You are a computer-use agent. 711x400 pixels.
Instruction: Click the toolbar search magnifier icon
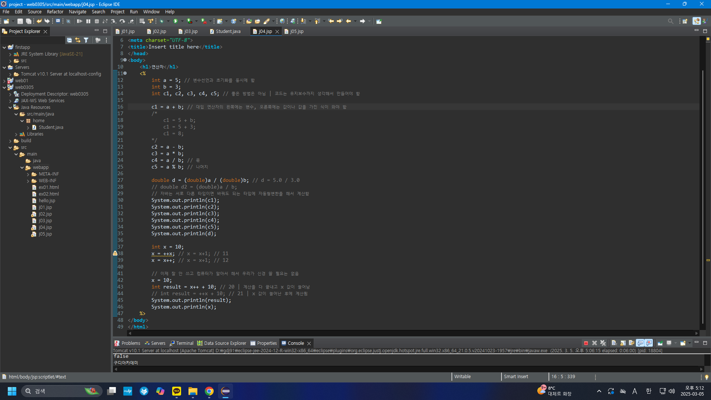coord(670,21)
